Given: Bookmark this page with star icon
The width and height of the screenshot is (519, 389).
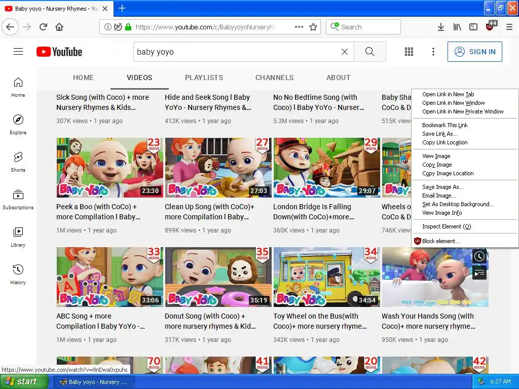Looking at the screenshot, I should click(x=313, y=27).
